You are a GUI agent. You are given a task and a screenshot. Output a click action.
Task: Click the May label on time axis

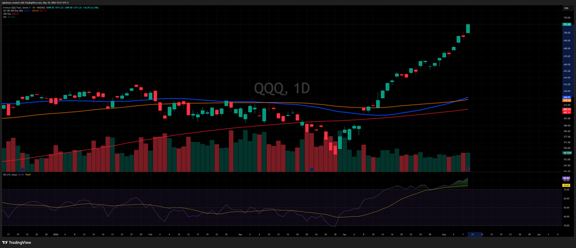(x=444, y=234)
